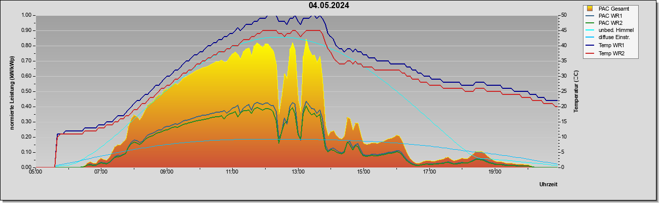Click the 13:00 time axis label

tap(298, 172)
